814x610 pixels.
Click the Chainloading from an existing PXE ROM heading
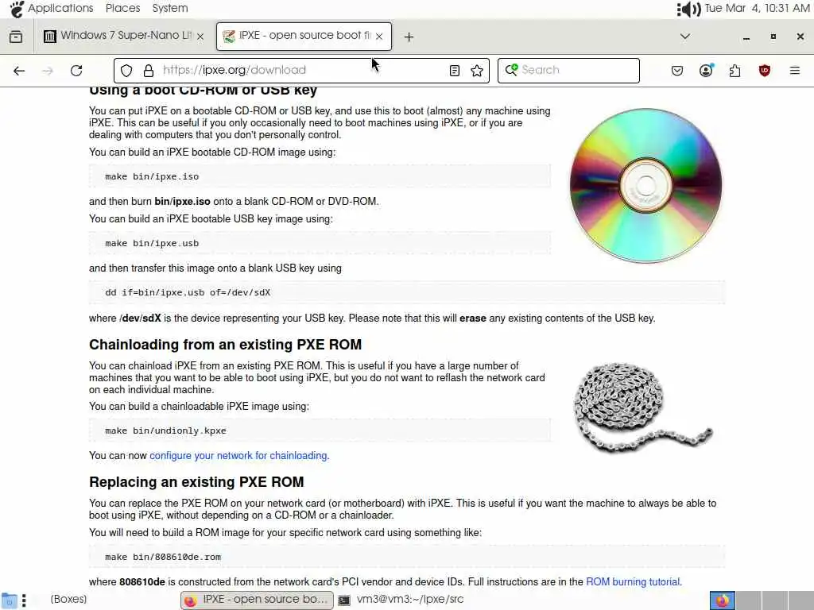pyautogui.click(x=225, y=345)
